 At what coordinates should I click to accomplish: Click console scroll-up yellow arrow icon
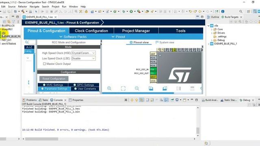[x=136, y=100]
